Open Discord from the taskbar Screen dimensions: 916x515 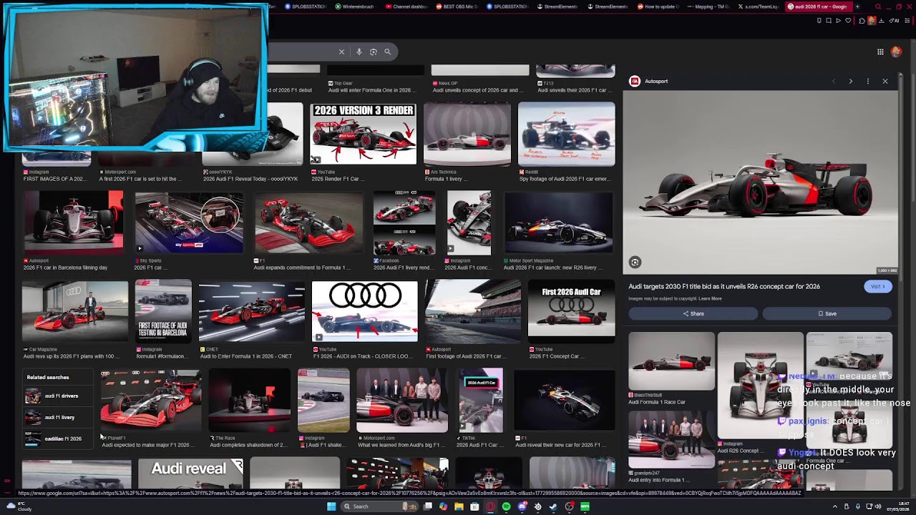click(522, 506)
